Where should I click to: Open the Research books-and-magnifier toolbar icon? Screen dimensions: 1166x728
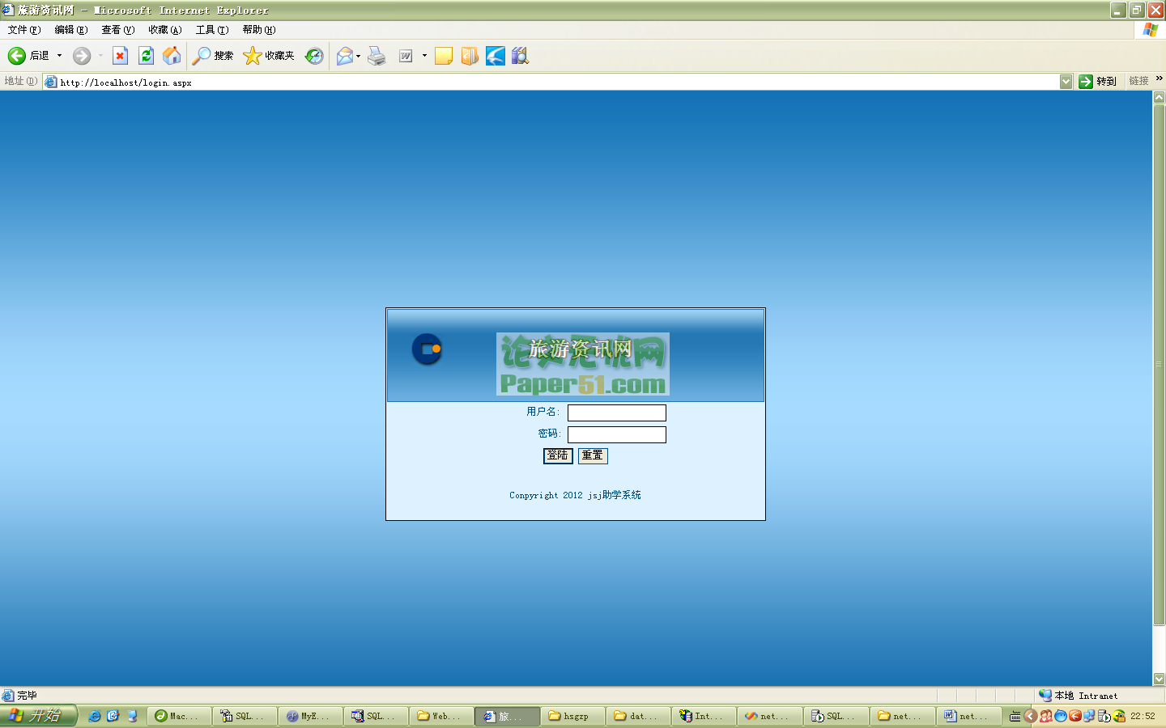[x=520, y=56]
